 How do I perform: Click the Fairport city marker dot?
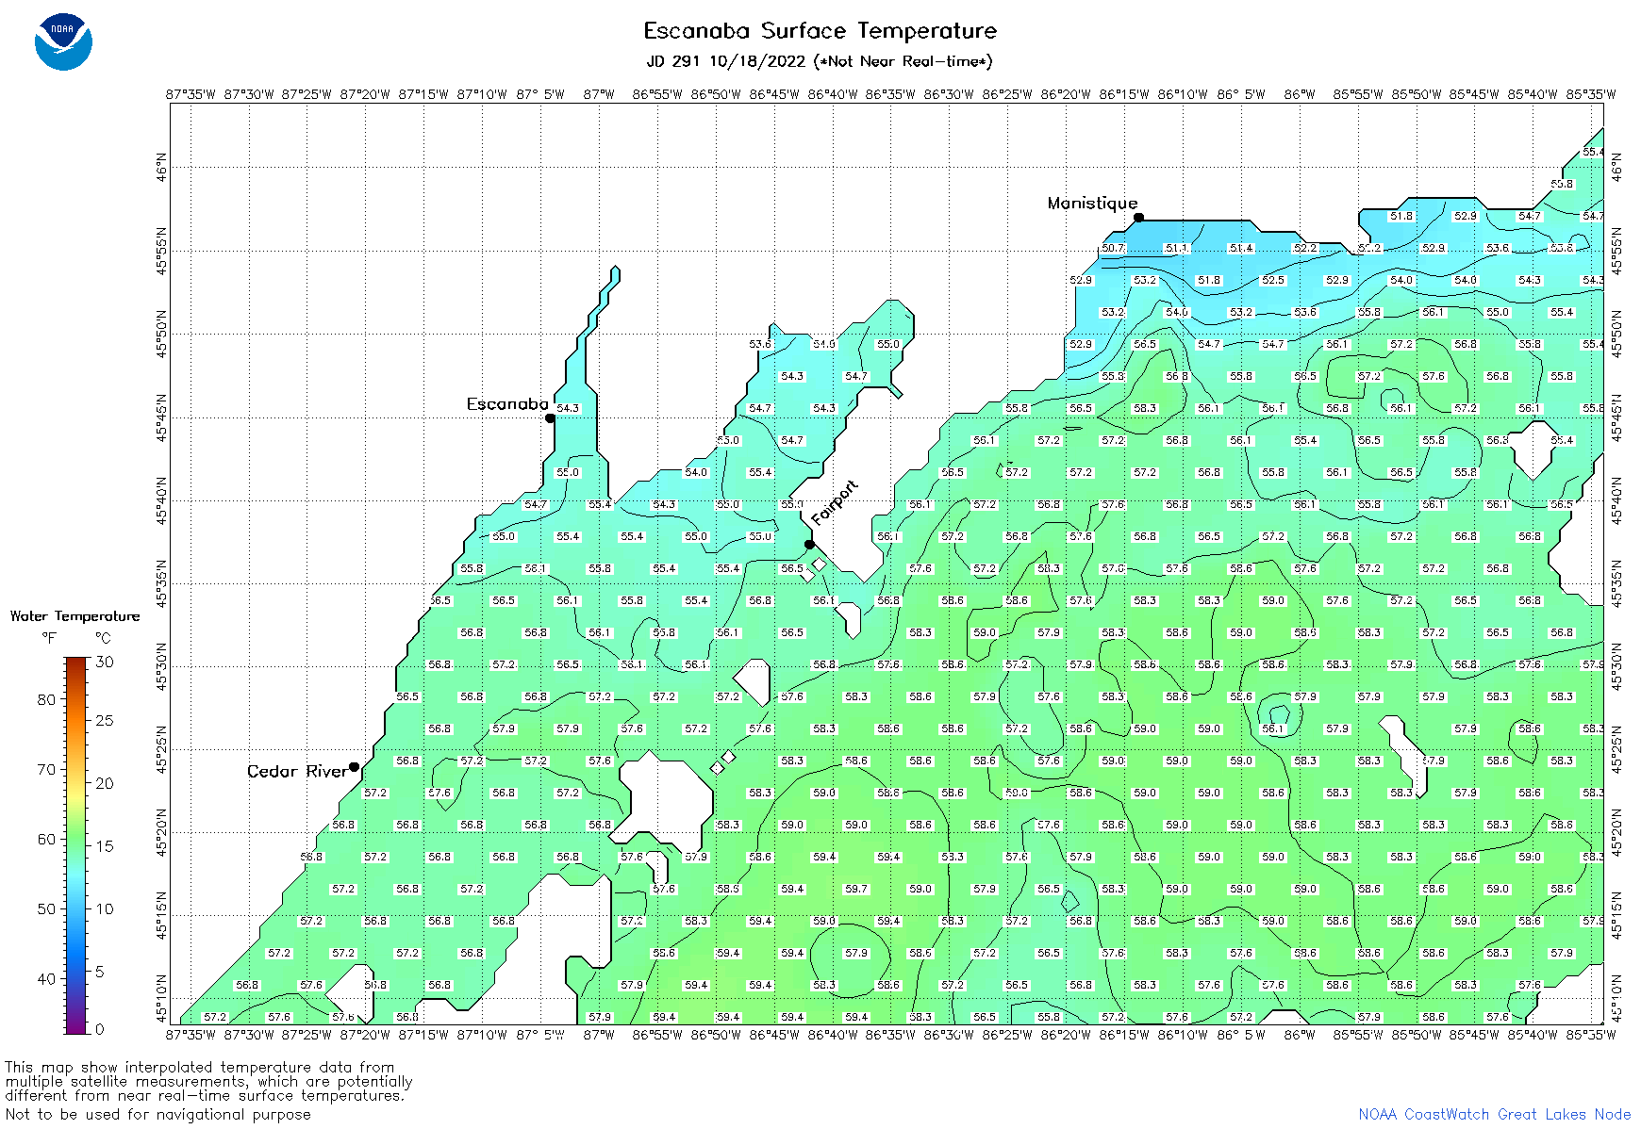(809, 545)
